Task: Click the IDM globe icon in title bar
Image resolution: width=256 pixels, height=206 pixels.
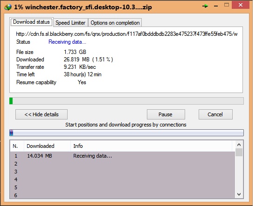Action: 8,7
